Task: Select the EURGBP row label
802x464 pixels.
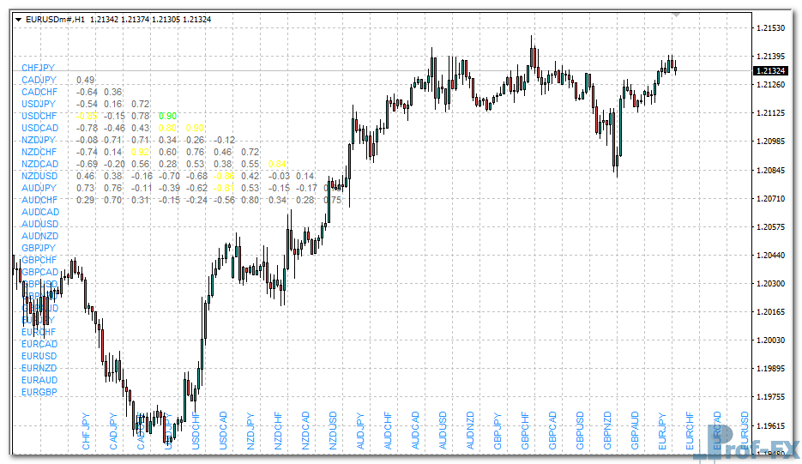Action: click(x=39, y=392)
